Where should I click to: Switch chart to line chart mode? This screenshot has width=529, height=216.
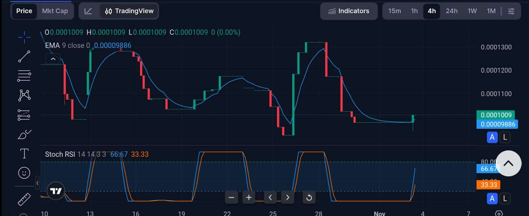[88, 11]
